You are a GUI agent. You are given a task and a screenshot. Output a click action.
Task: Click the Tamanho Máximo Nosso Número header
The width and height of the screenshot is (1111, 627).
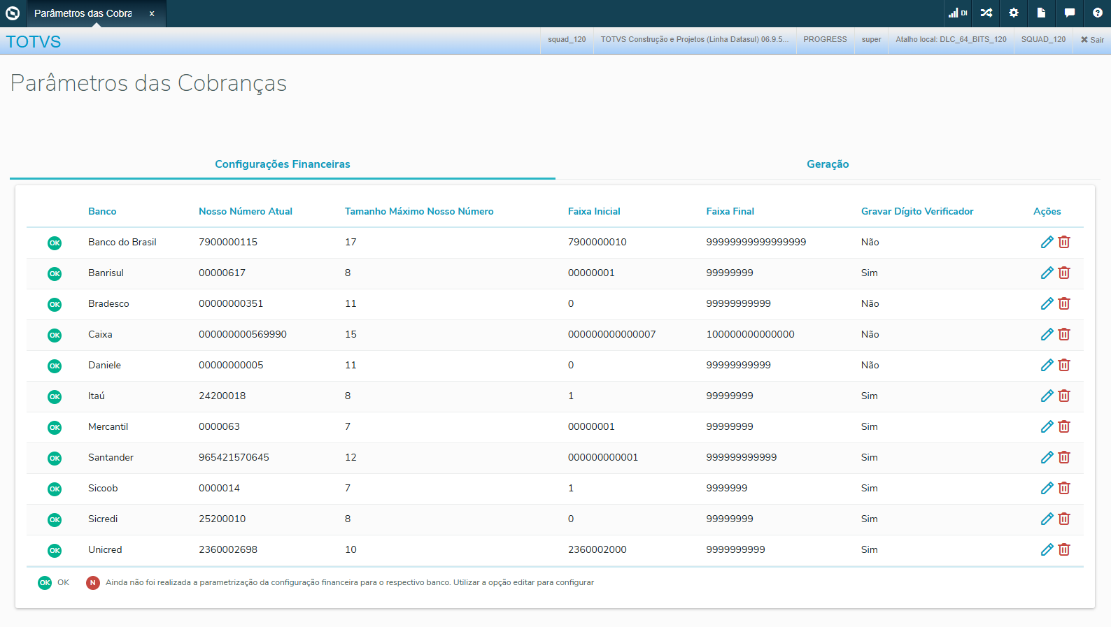[419, 211]
